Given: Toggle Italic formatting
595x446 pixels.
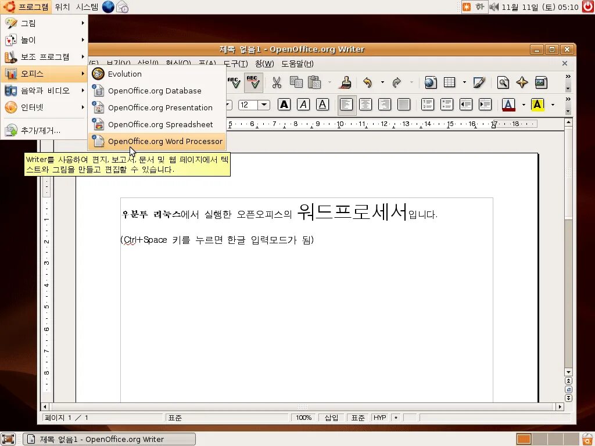Looking at the screenshot, I should 303,105.
